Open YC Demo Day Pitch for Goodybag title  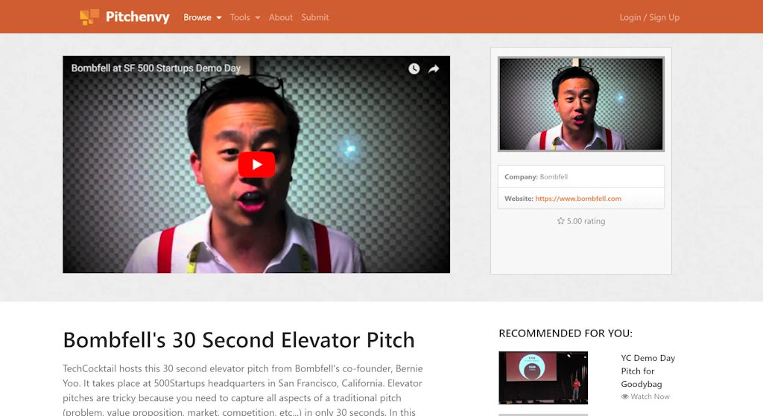click(x=648, y=371)
